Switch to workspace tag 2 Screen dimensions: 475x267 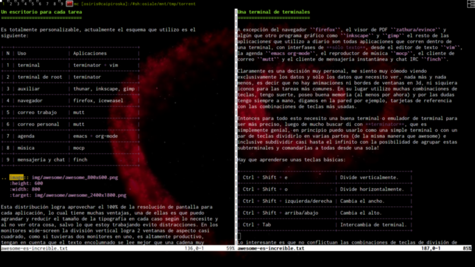click(x=11, y=4)
